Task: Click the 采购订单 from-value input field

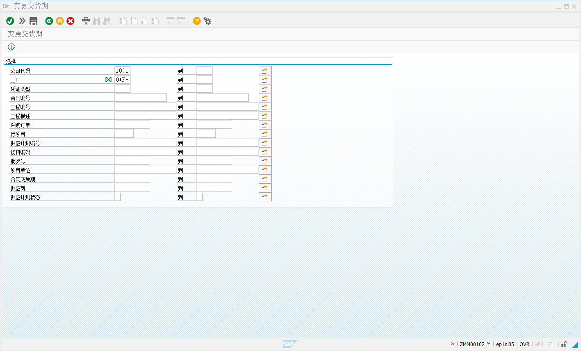Action: point(132,125)
